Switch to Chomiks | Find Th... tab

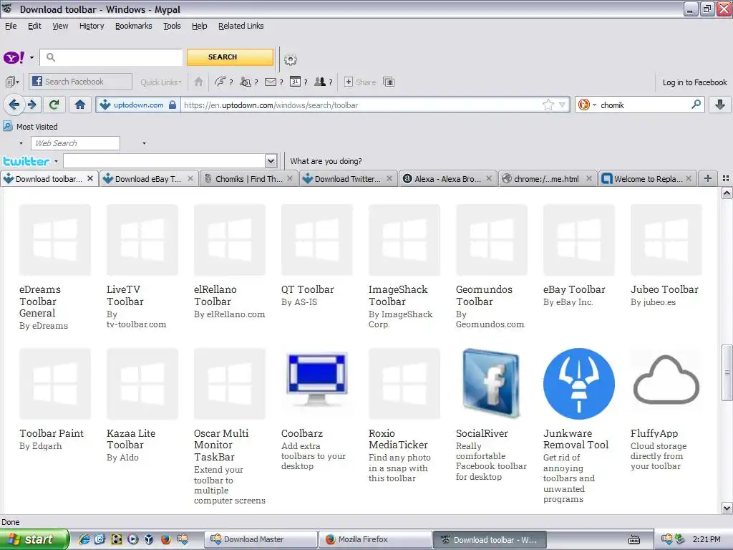(x=248, y=178)
